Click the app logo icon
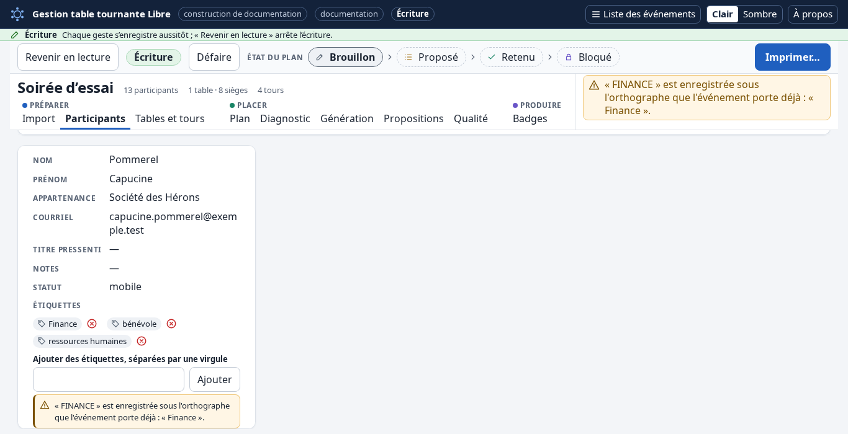The height and width of the screenshot is (434, 848). 17,14
